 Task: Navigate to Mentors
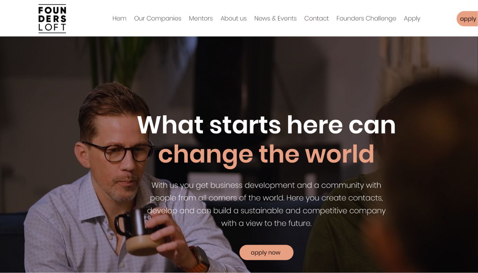click(x=201, y=18)
